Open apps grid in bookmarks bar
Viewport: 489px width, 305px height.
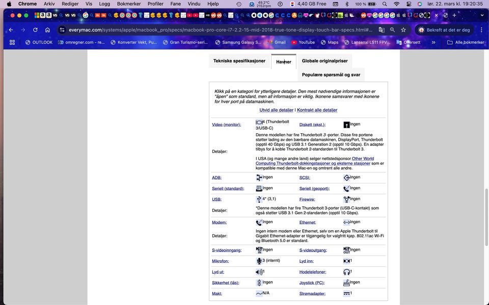tap(12, 42)
